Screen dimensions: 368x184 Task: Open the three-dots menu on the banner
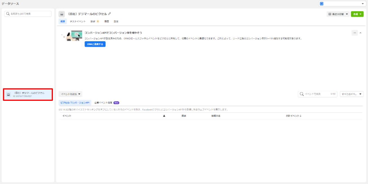tap(354, 33)
